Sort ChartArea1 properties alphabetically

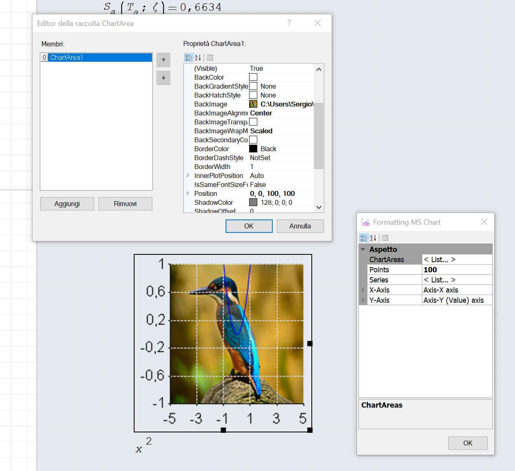tap(198, 57)
